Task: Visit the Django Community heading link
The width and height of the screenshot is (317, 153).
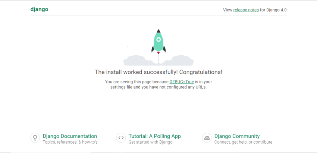Action: [237, 136]
